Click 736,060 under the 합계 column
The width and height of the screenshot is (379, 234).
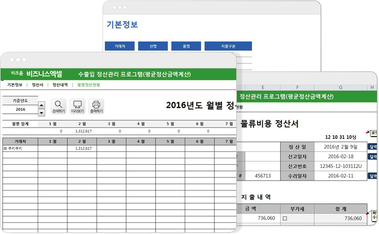tap(353, 218)
